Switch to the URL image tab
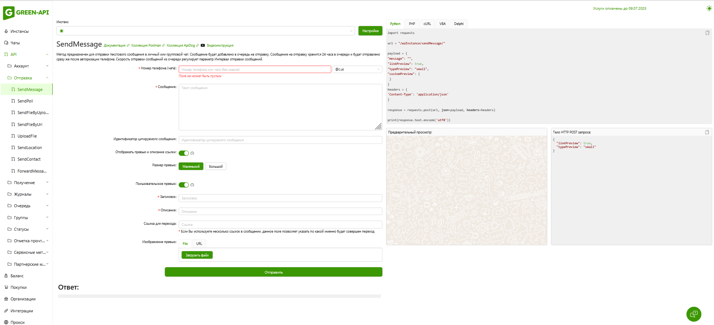 [199, 244]
